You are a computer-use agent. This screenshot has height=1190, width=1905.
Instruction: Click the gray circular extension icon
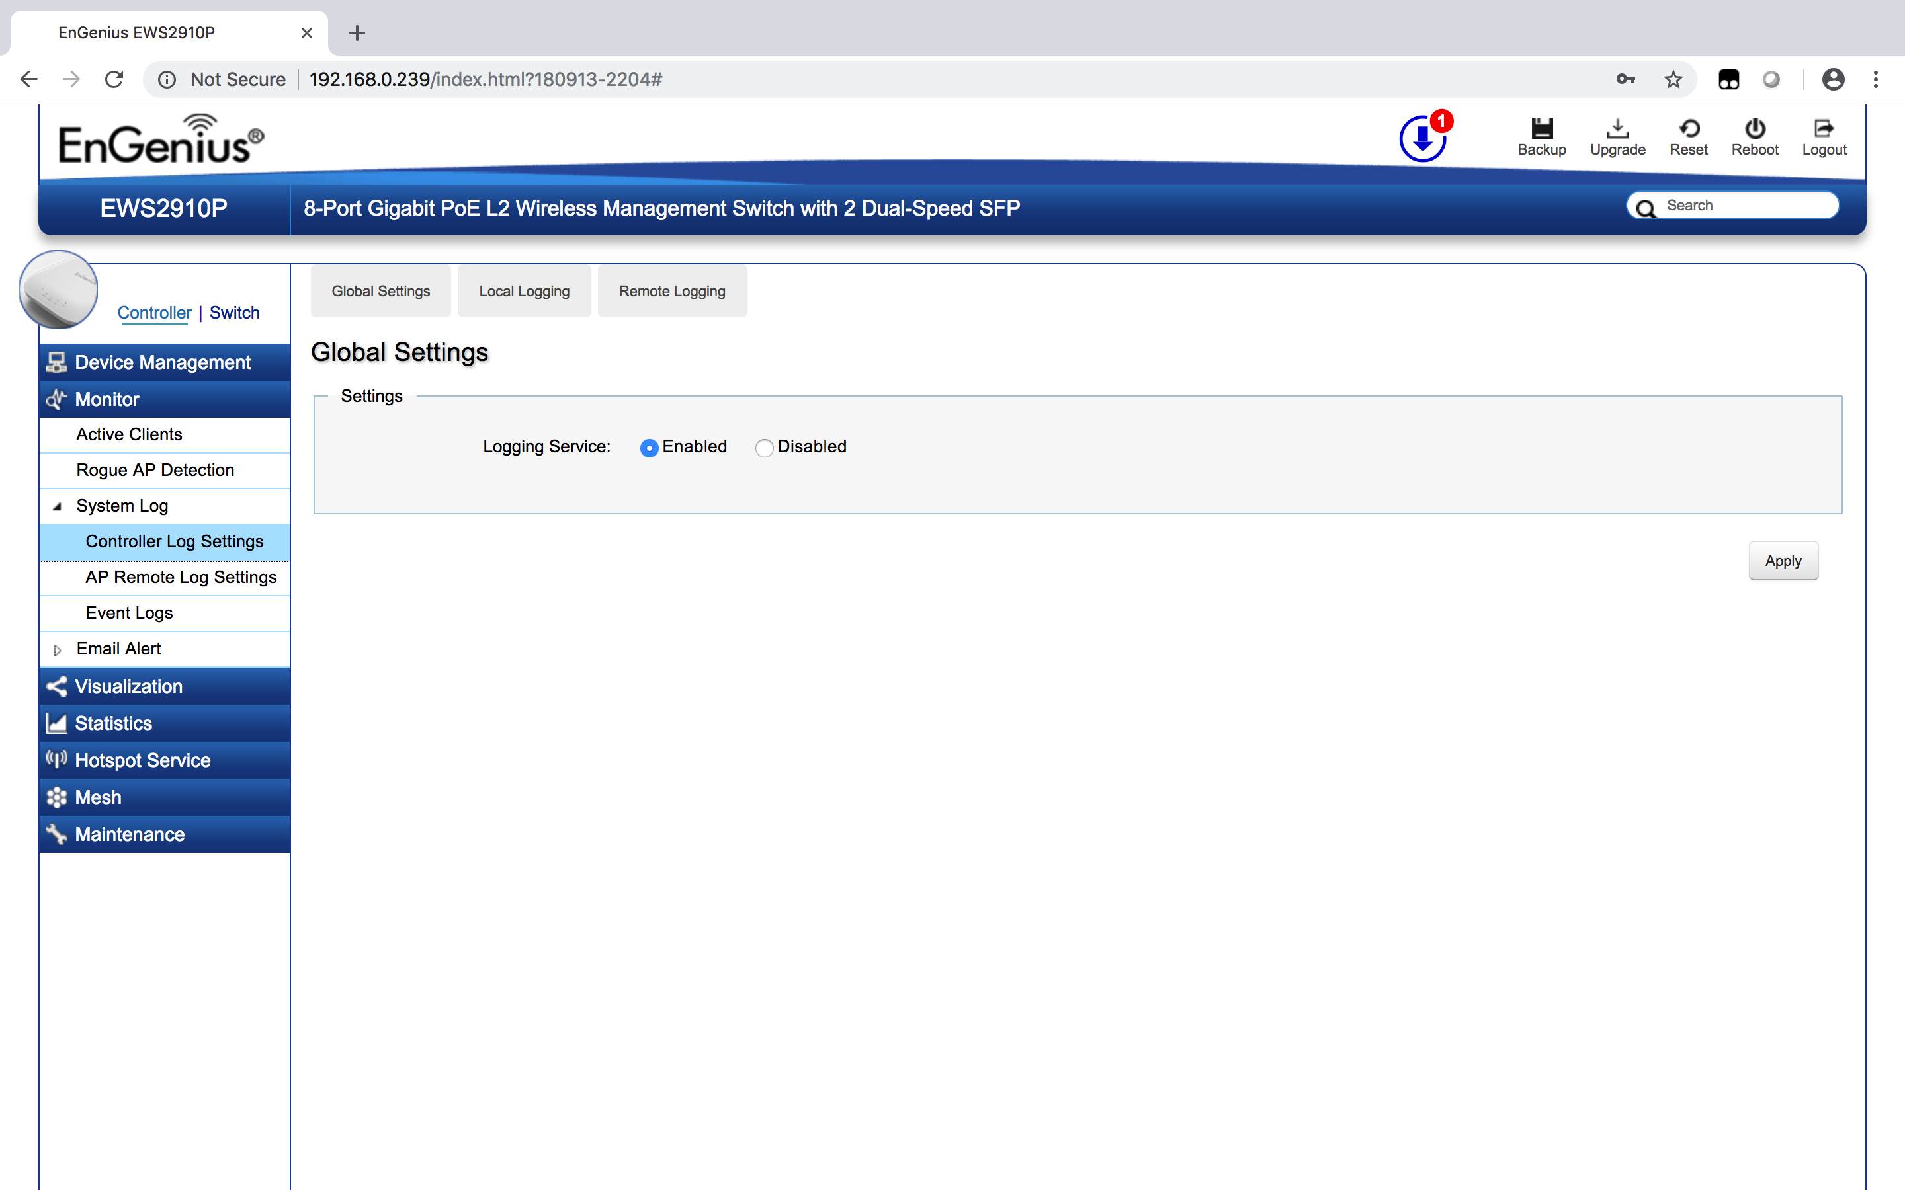[x=1771, y=79]
